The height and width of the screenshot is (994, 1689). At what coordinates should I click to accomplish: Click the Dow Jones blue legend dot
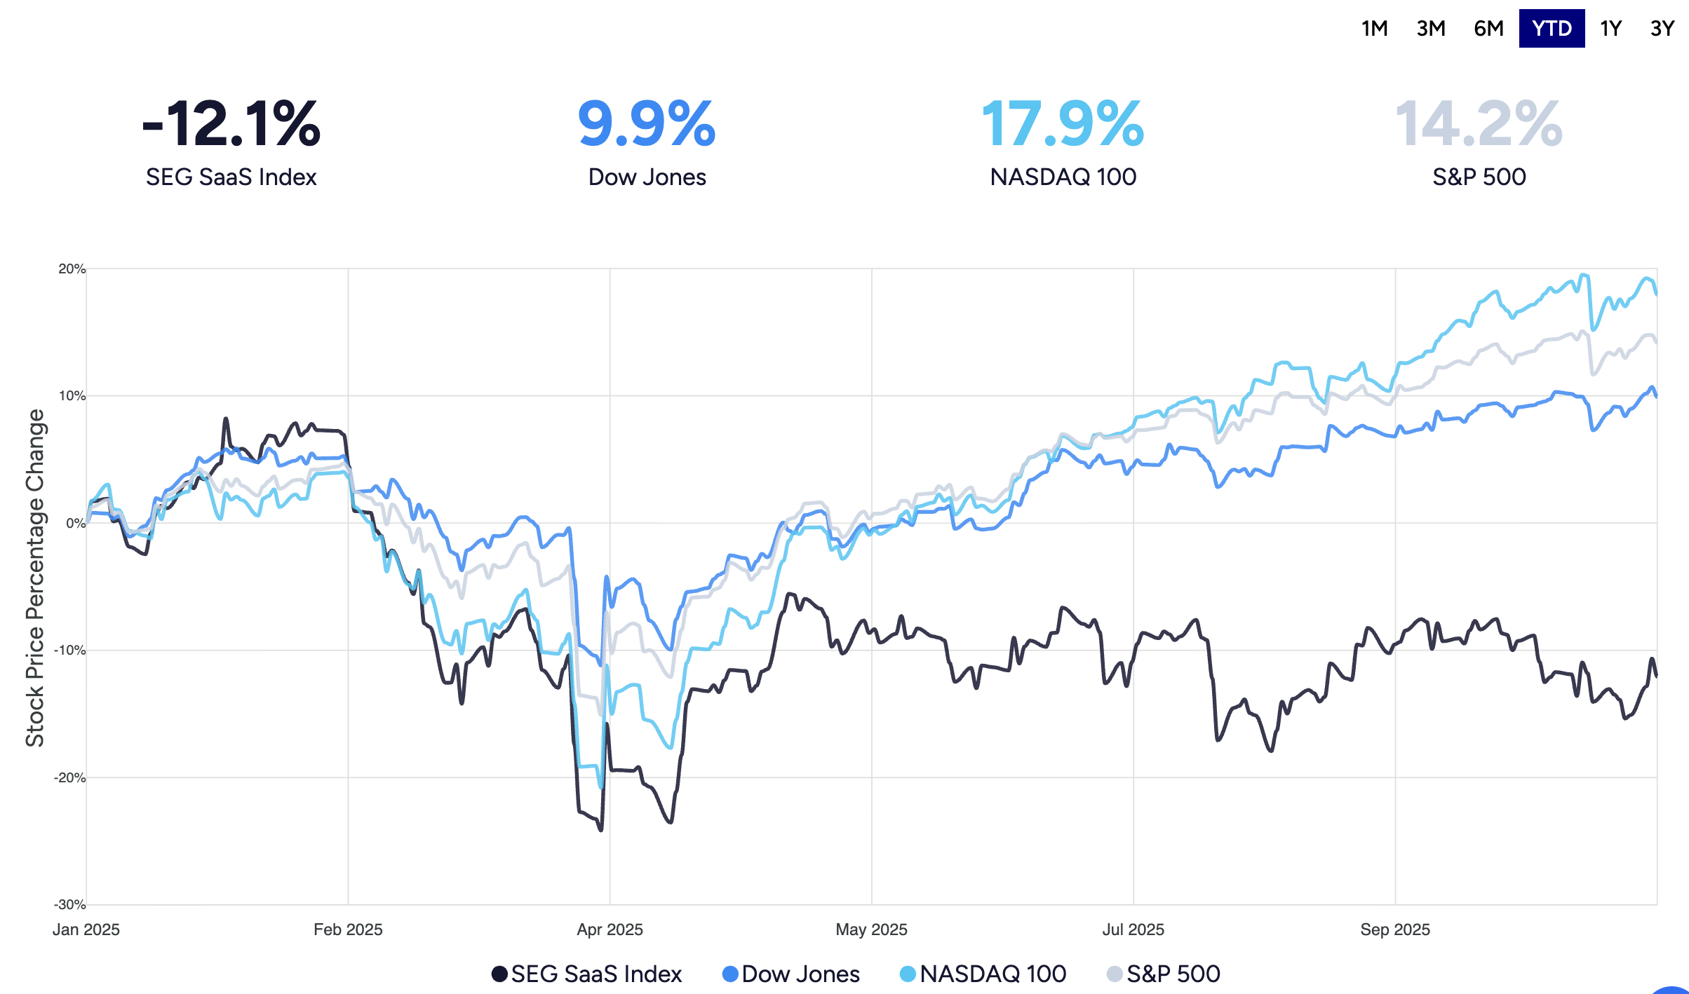click(729, 974)
